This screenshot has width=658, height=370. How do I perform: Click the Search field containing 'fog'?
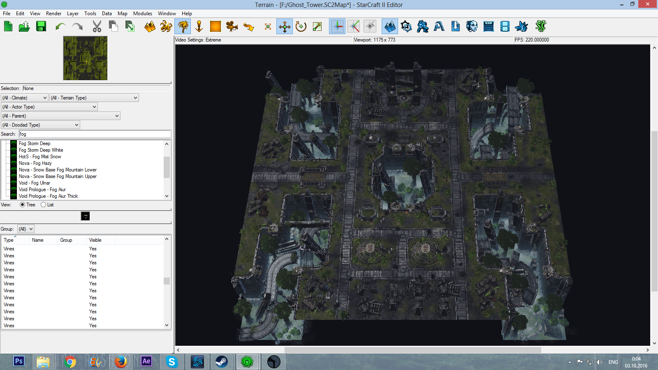click(95, 134)
